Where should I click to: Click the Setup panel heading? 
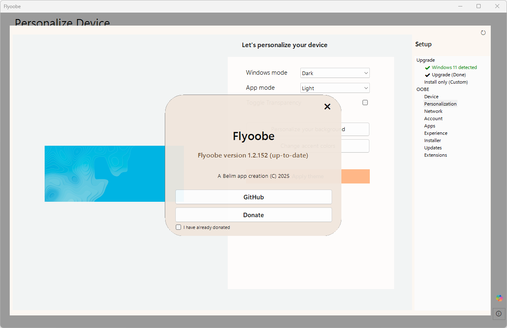coord(423,44)
